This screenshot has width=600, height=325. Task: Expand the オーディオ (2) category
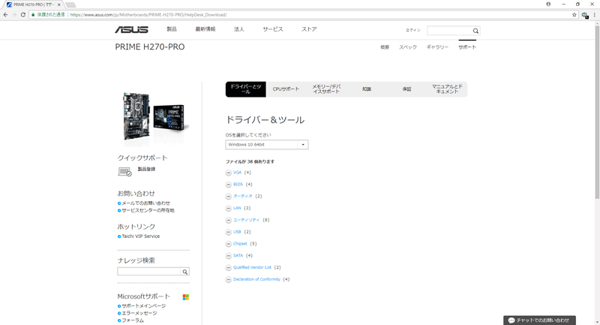229,197
